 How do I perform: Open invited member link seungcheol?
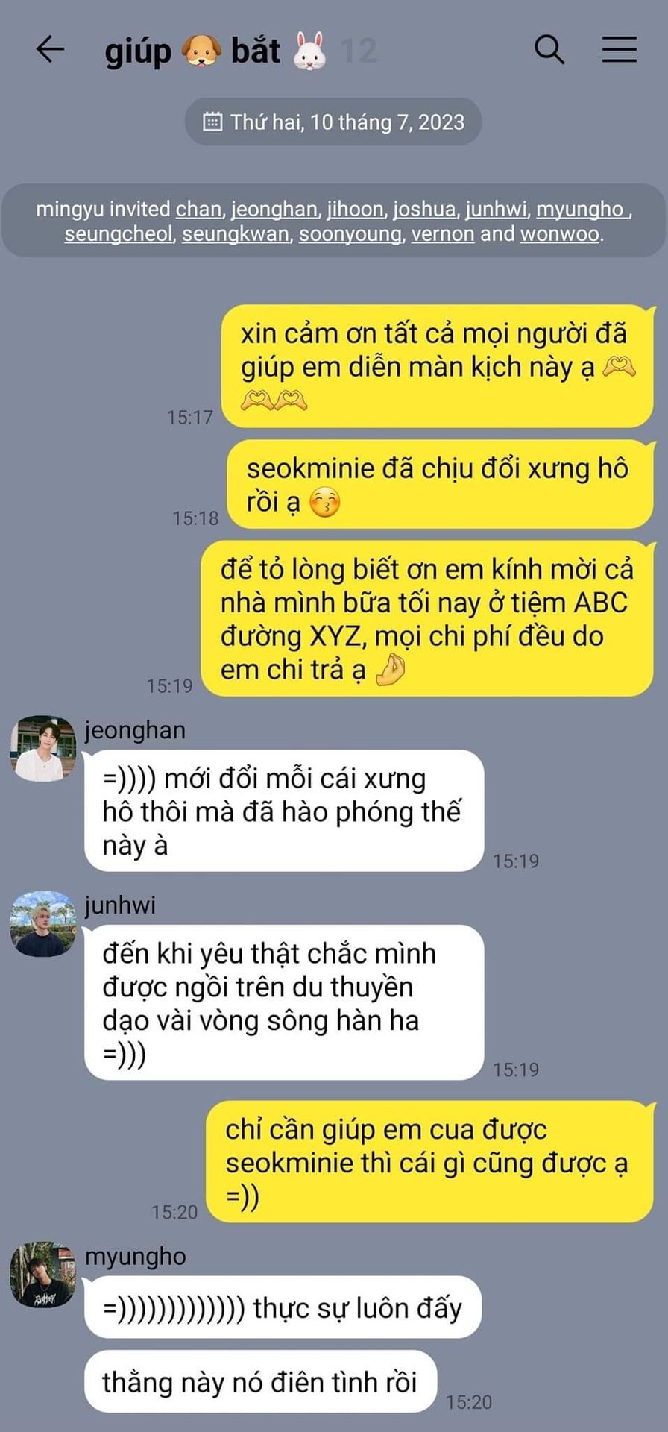[x=118, y=234]
